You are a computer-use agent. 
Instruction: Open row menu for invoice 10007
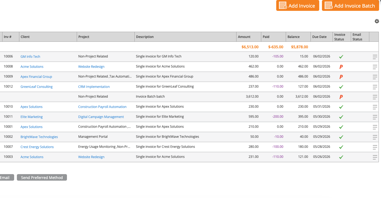[375, 147]
